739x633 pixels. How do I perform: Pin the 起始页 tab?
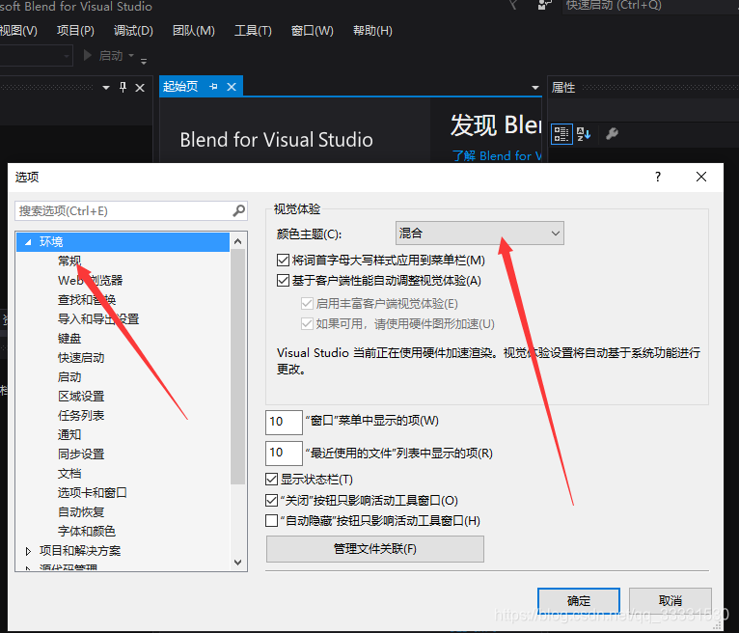click(213, 87)
